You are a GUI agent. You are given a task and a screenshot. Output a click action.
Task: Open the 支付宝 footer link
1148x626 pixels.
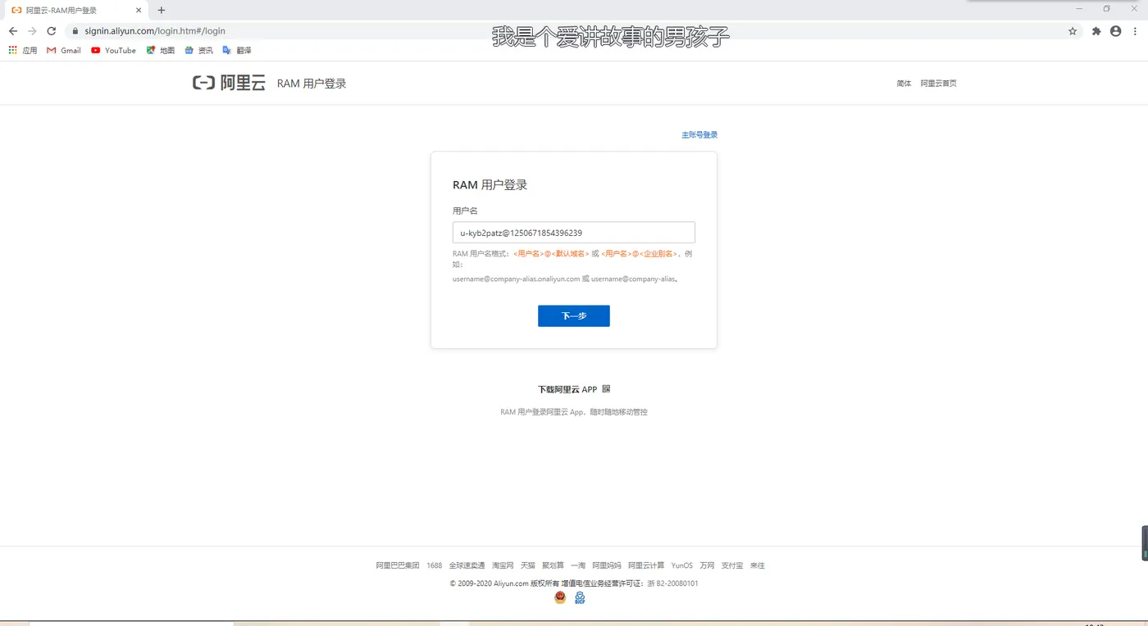[732, 565]
